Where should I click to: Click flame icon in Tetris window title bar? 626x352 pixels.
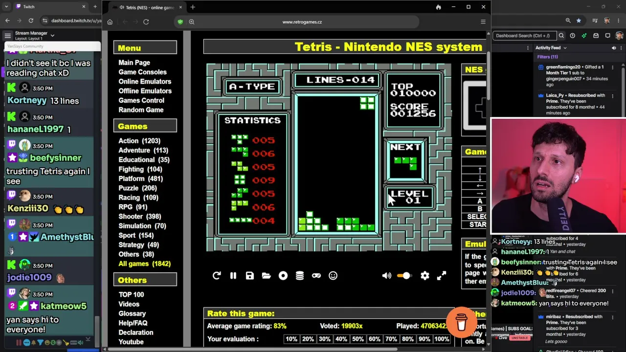coord(438,7)
